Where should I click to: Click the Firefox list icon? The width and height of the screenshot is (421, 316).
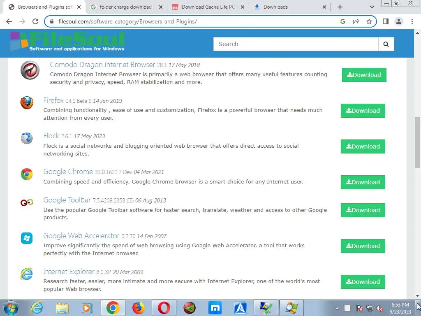tap(27, 102)
